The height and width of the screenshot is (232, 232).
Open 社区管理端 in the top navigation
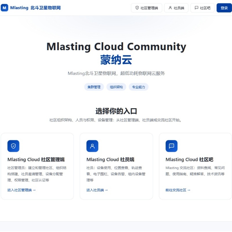(x=146, y=8)
